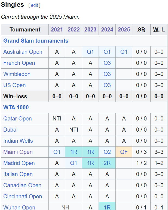Click the edit link beside Singles heading
The width and height of the screenshot is (168, 210).
[x=34, y=5]
